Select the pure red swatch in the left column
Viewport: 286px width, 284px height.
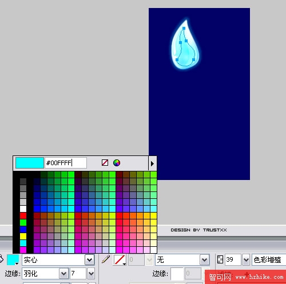point(23,215)
